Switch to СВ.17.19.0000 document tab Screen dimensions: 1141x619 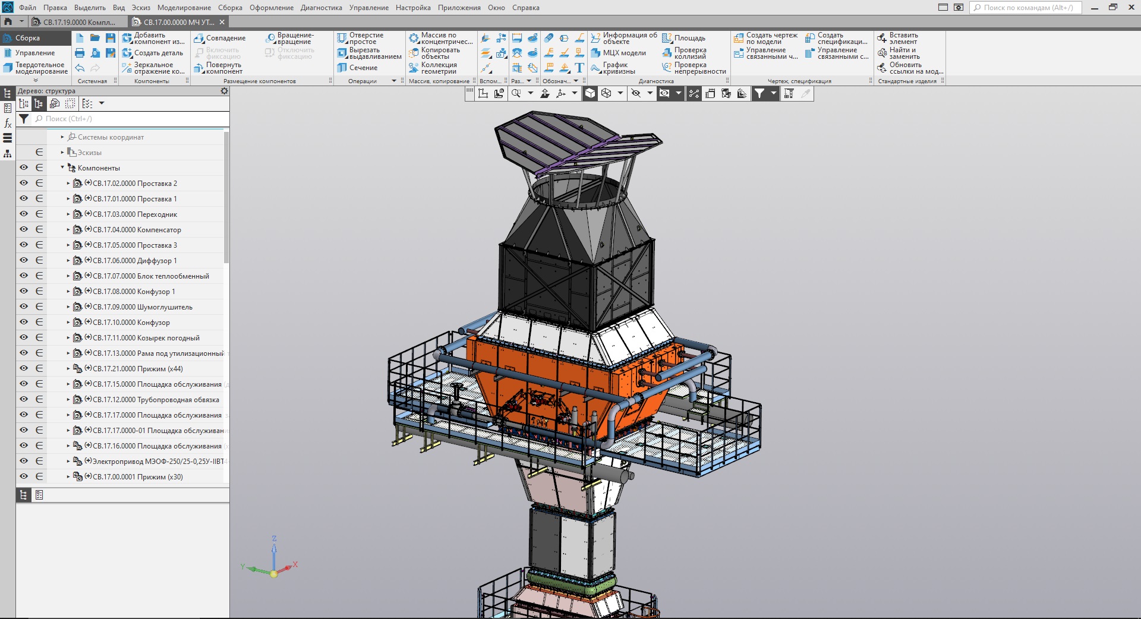(78, 22)
